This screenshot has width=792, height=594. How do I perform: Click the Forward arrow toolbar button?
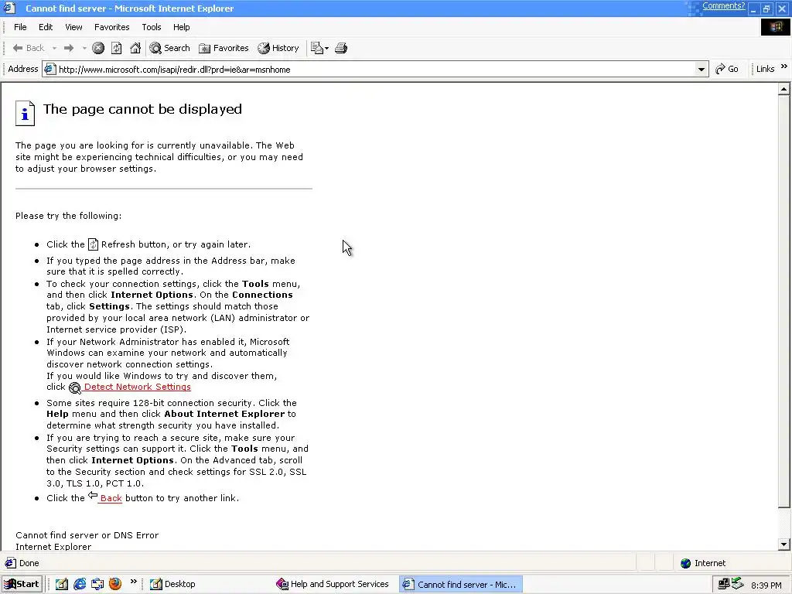click(69, 48)
